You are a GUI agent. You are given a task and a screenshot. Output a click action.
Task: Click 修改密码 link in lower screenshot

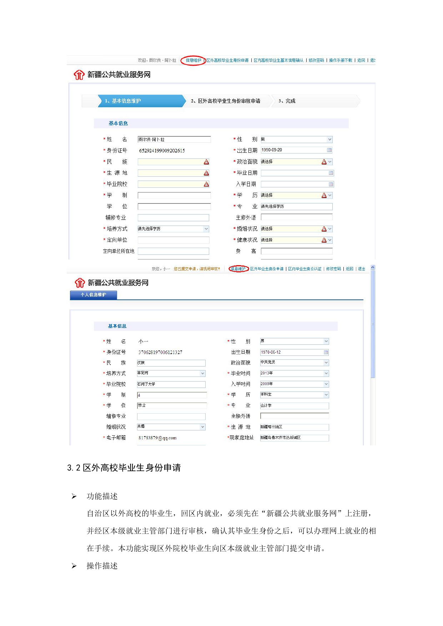pos(333,269)
